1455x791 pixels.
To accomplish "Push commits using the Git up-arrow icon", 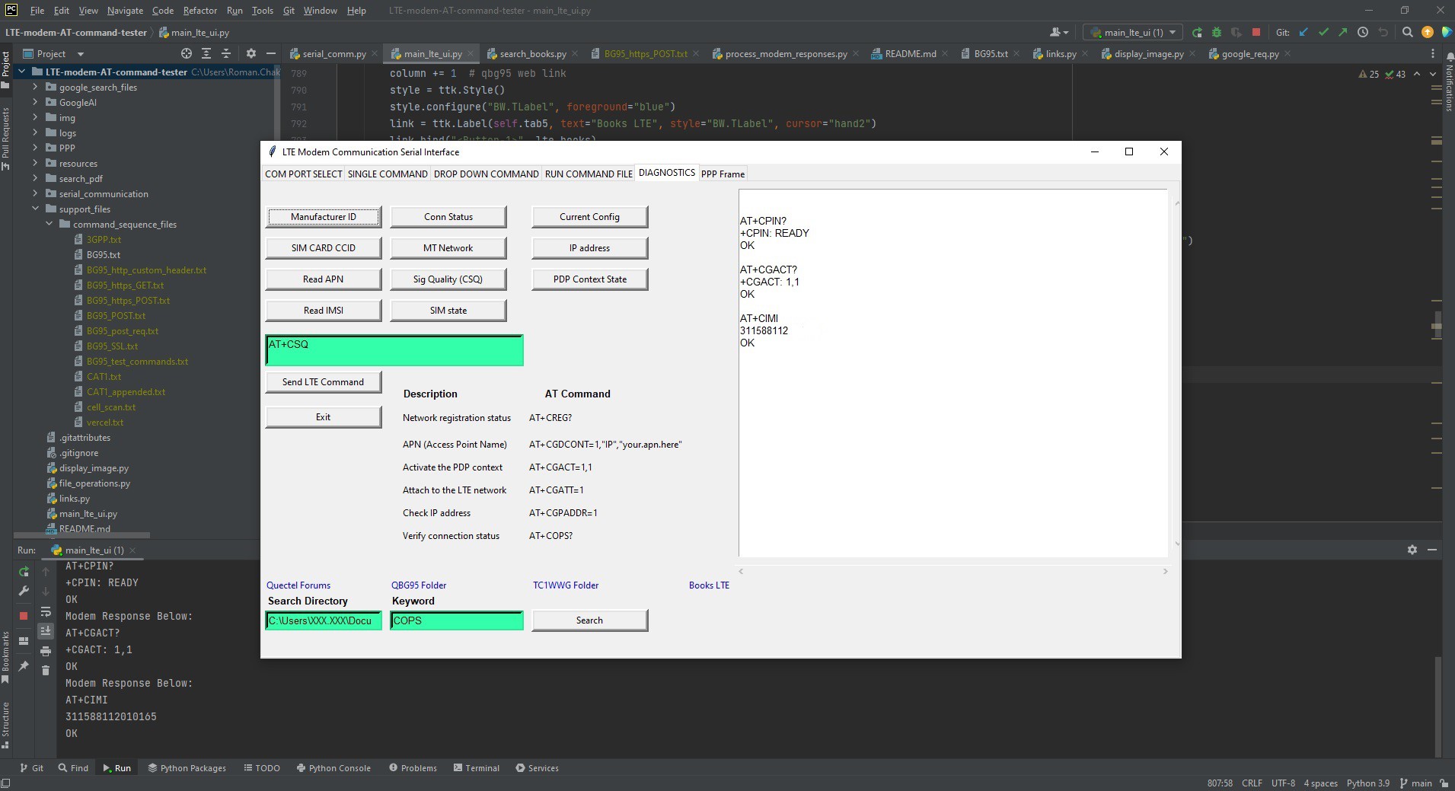I will 1343,32.
